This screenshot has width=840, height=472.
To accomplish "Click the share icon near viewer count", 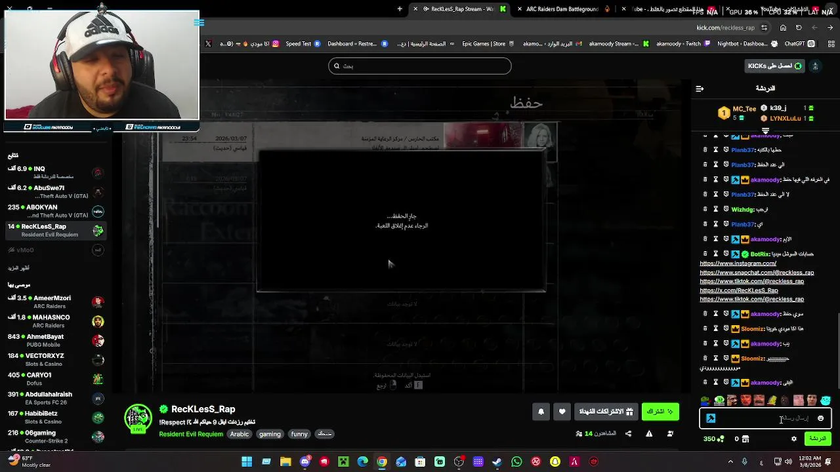I will tap(628, 433).
